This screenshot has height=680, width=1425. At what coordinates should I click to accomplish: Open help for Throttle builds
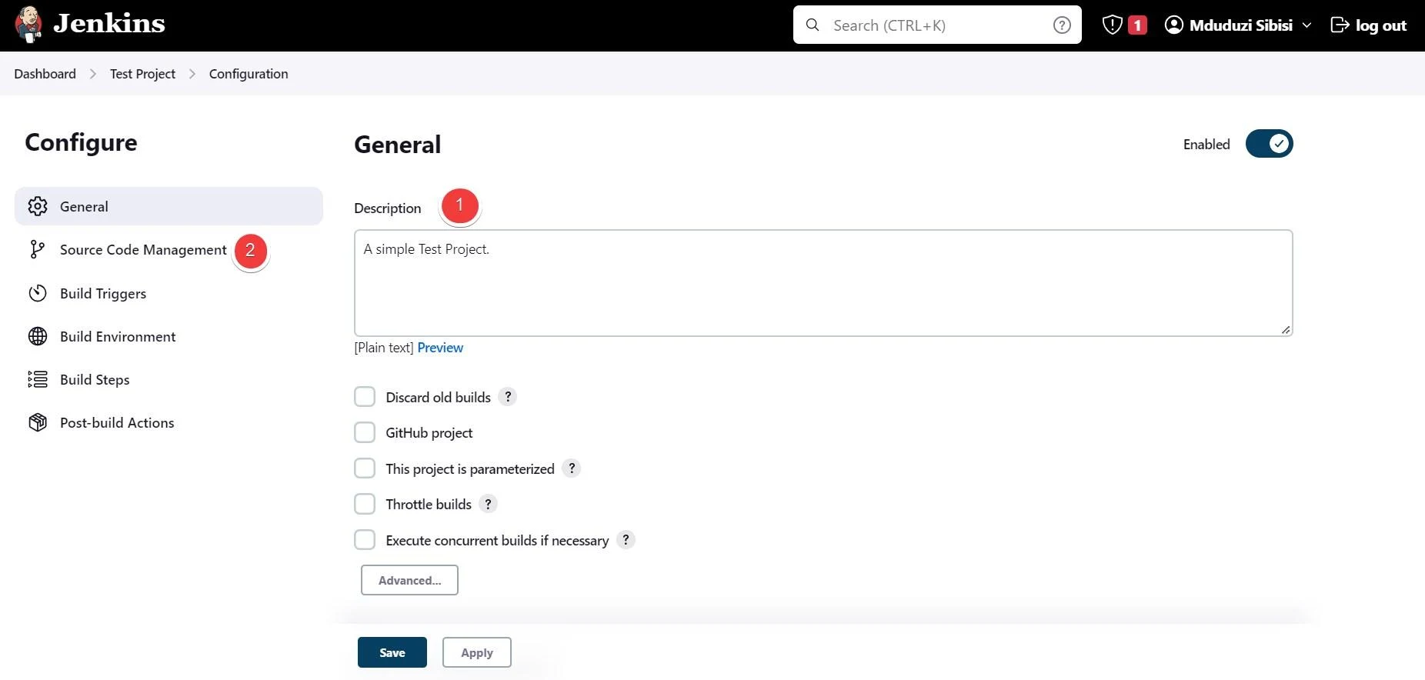489,504
